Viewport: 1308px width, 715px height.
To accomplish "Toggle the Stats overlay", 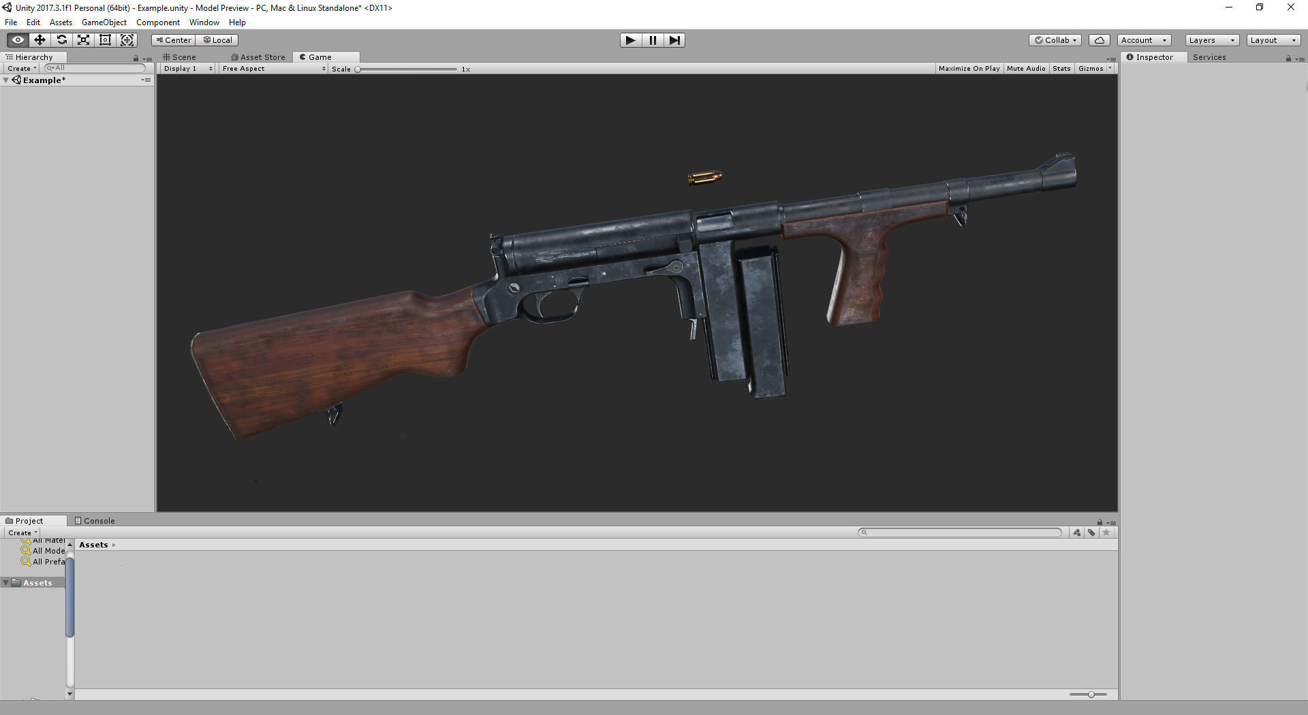I will pyautogui.click(x=1061, y=69).
